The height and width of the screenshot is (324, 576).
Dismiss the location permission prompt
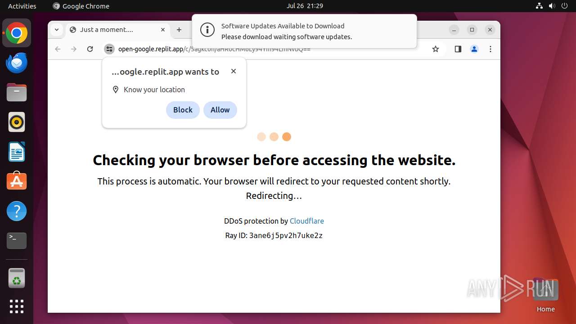click(233, 71)
